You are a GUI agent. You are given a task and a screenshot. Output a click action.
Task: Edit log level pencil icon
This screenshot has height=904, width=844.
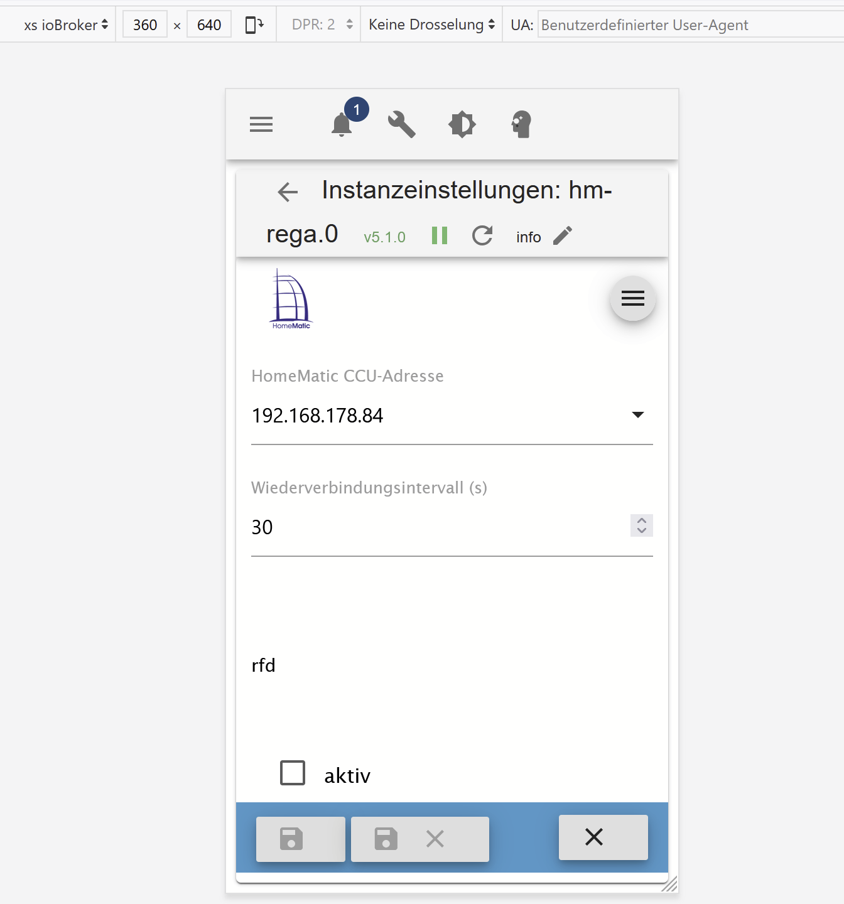[x=563, y=235]
